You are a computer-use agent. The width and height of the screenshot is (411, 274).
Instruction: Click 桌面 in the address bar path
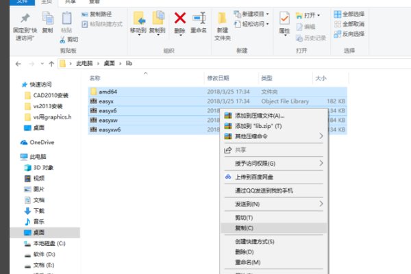(x=109, y=63)
